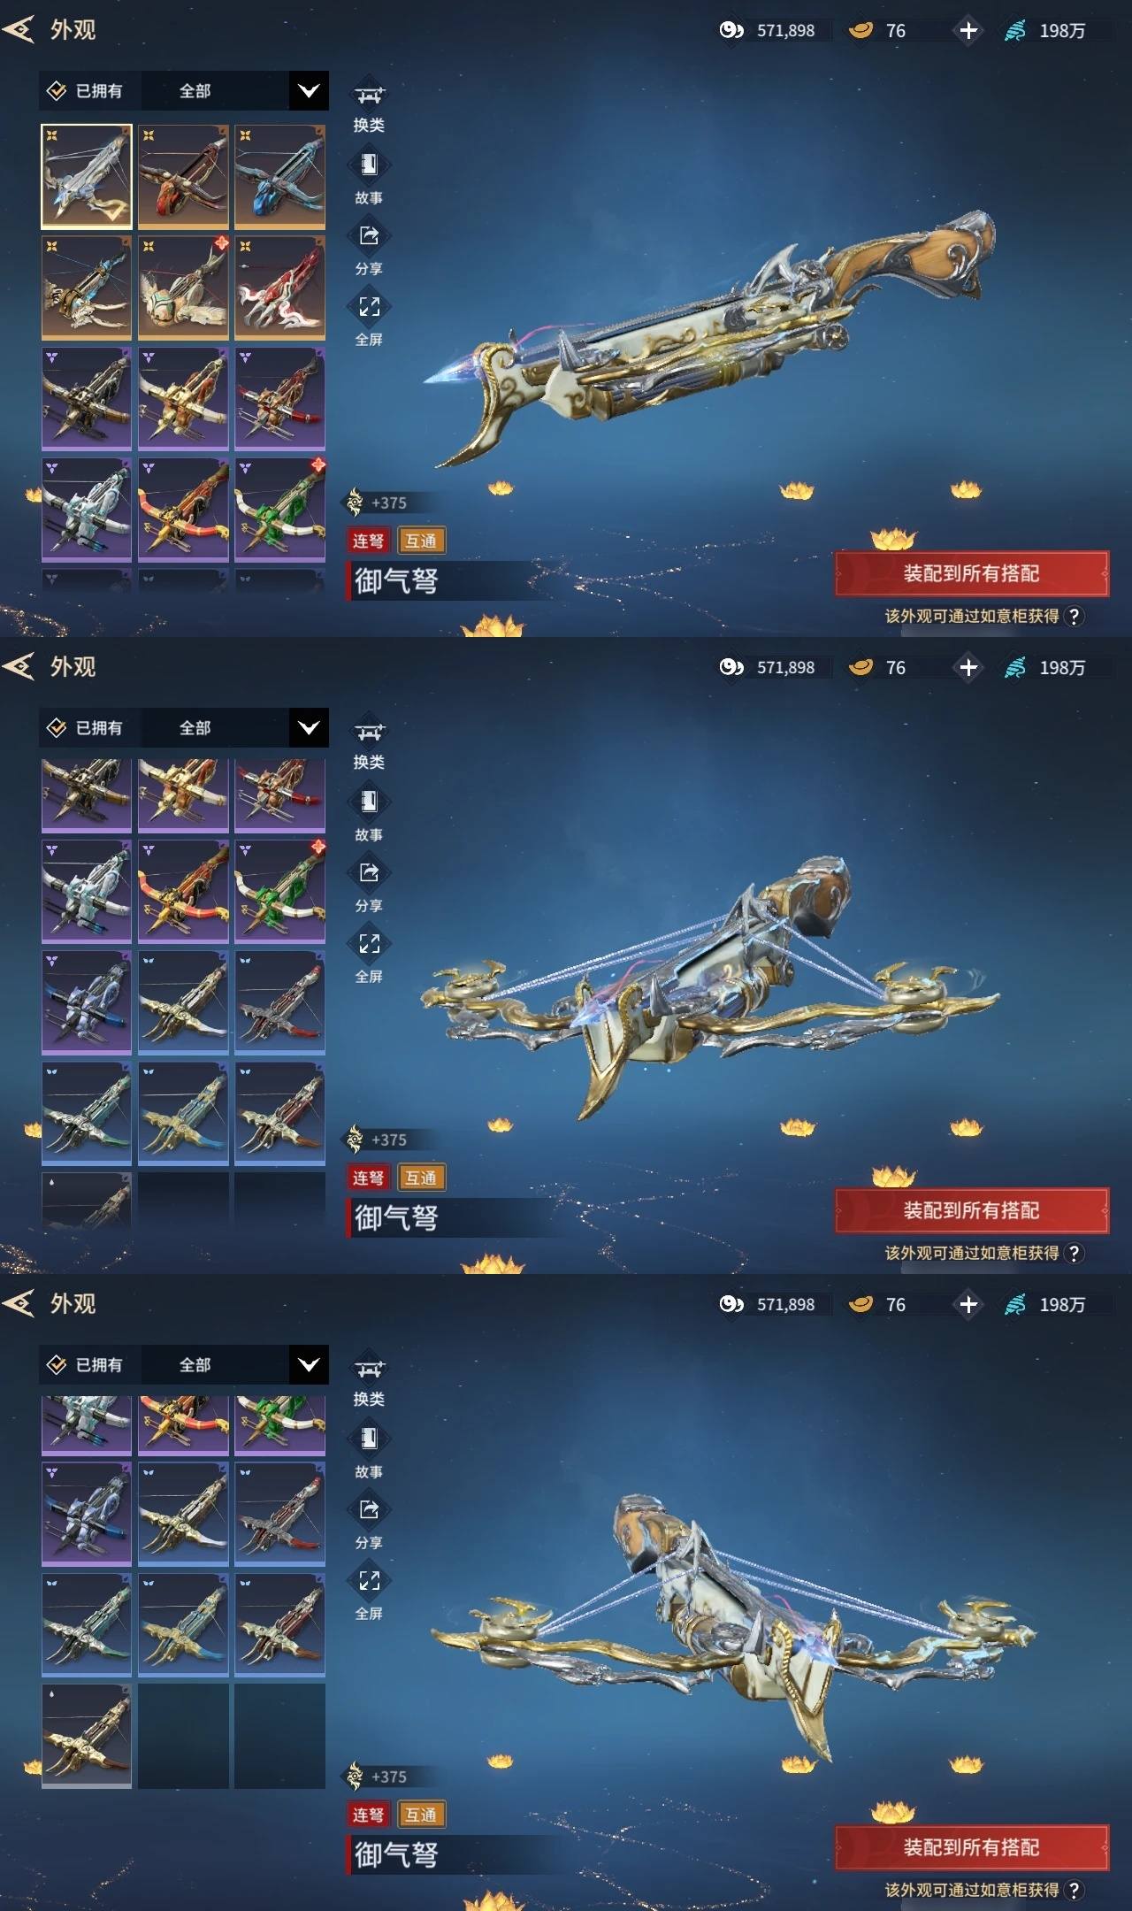Select the last single gold crossbow thumbnail, bottom panel
The height and width of the screenshot is (1911, 1132).
(x=87, y=1736)
